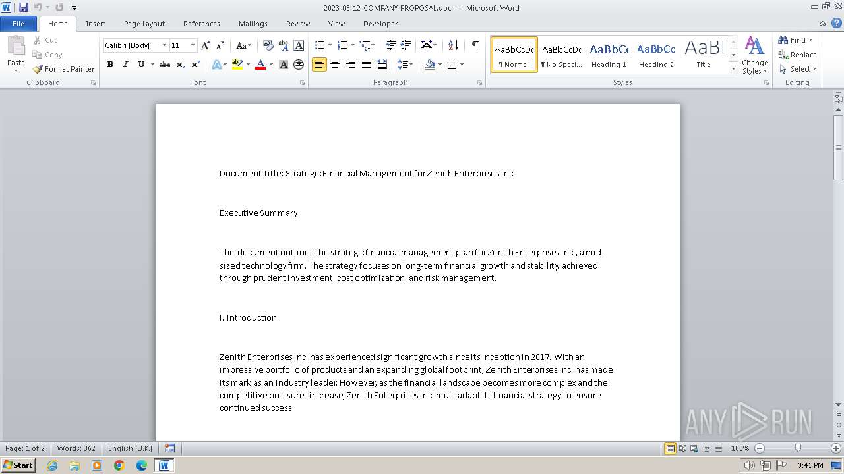844x474 pixels.
Task: Switch to the References tab
Action: click(202, 24)
